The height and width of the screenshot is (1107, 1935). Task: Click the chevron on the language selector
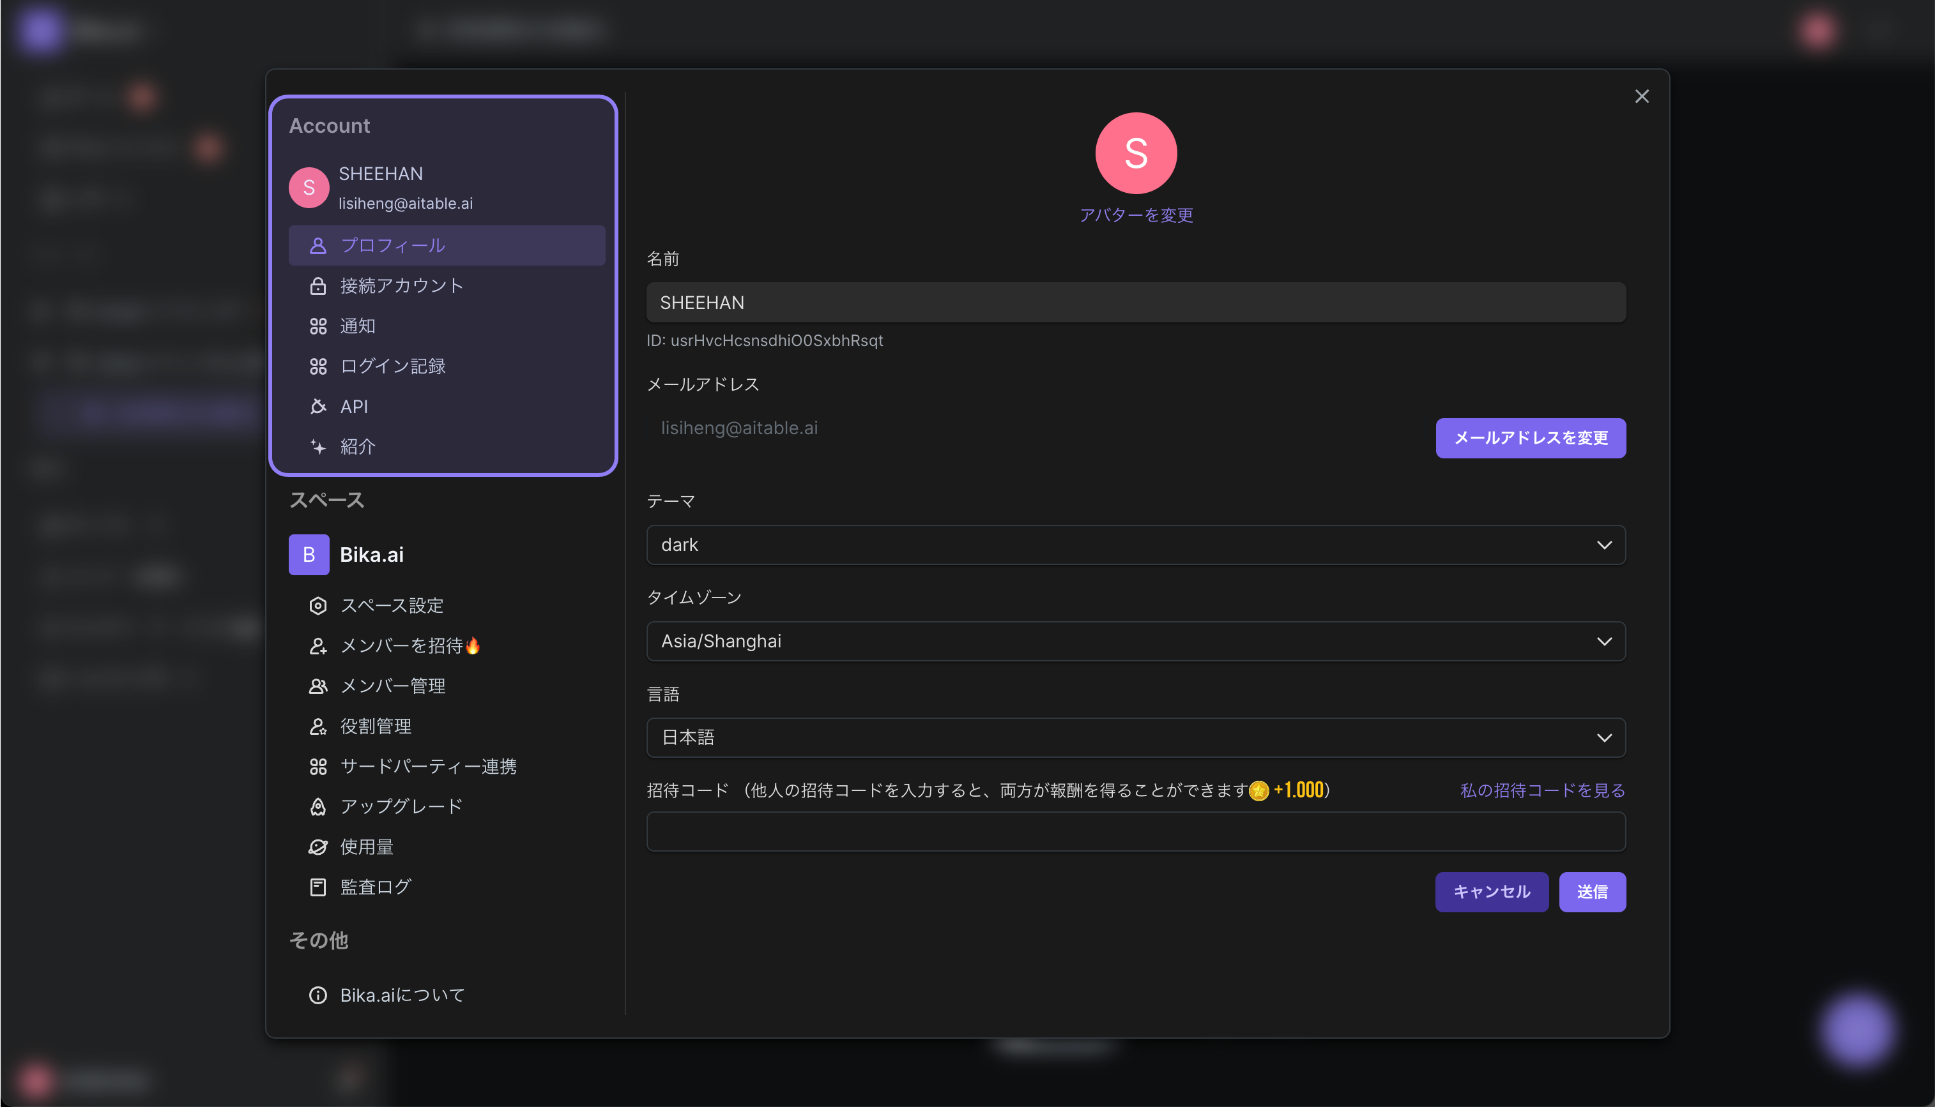pos(1604,738)
